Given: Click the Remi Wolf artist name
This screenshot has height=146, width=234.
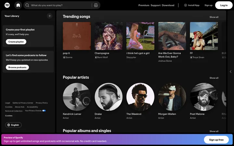Looking at the screenshot, I should [102, 57].
